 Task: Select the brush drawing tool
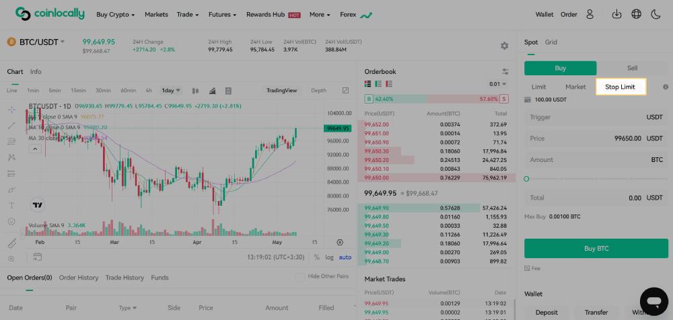(11, 190)
